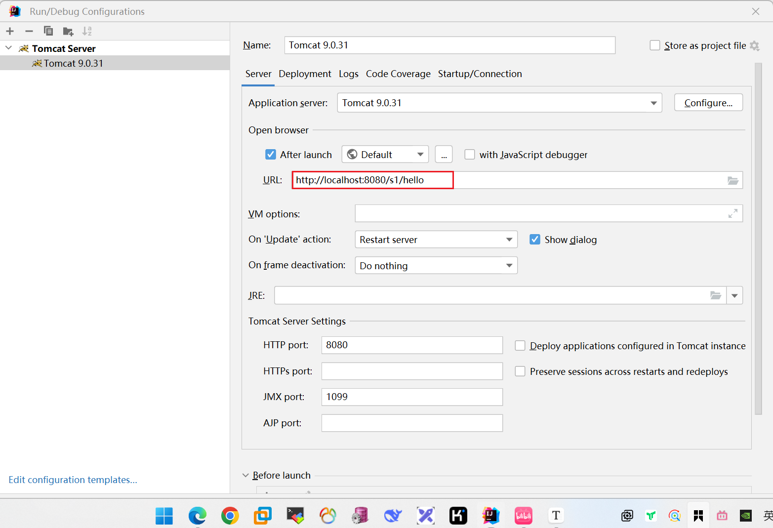Open VMware Workstation from the taskbar
Viewport: 773px width, 528px height.
(x=263, y=516)
